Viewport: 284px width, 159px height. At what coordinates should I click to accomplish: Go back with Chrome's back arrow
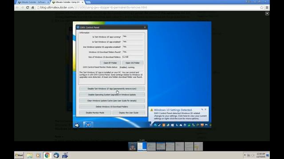tap(17, 8)
